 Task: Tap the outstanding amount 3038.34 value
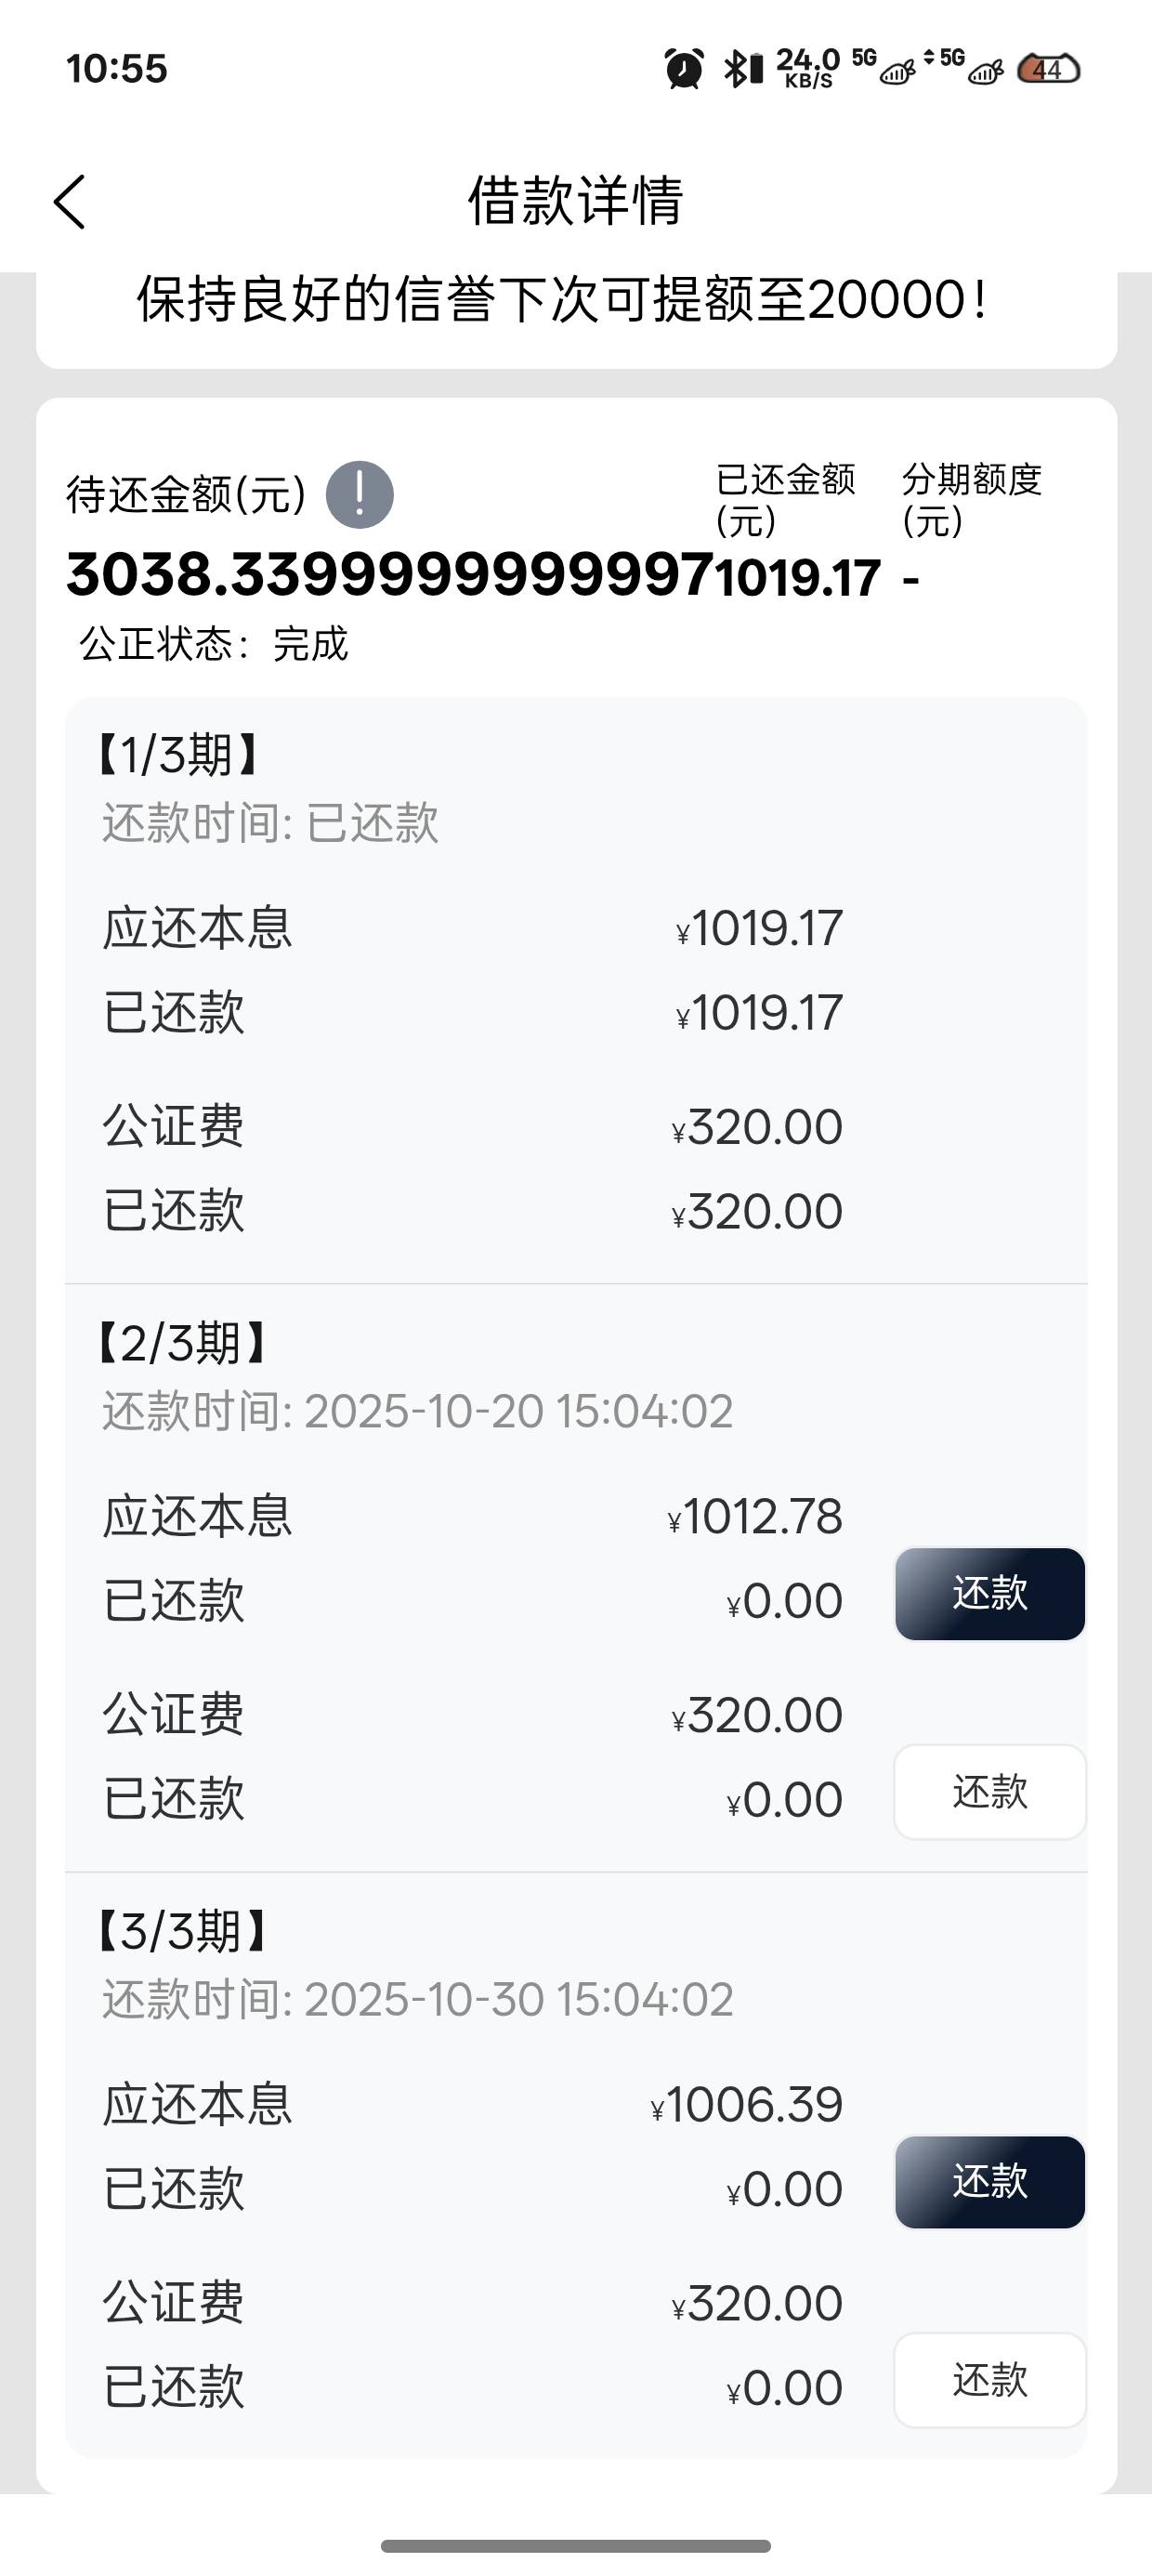[x=390, y=576]
